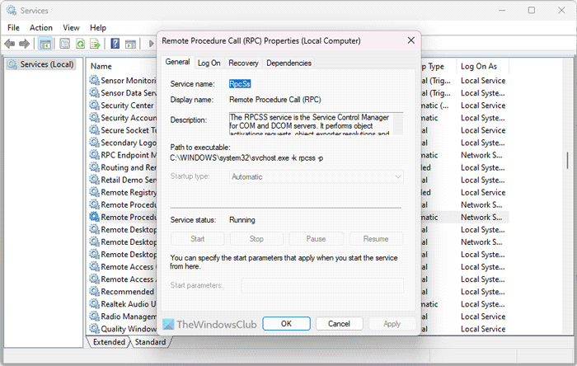Open the Startup type dropdown

click(316, 176)
